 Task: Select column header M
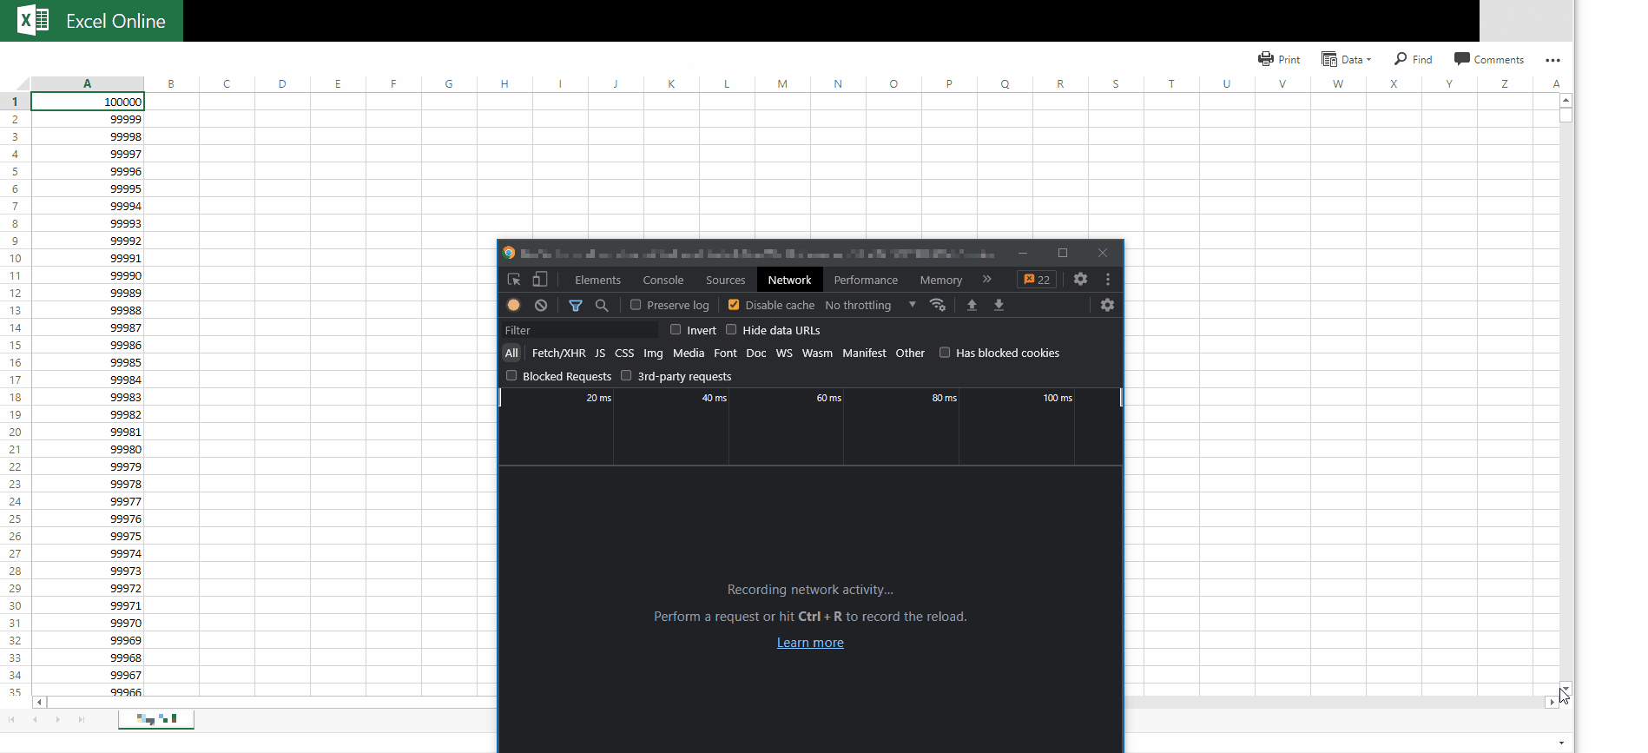[782, 83]
